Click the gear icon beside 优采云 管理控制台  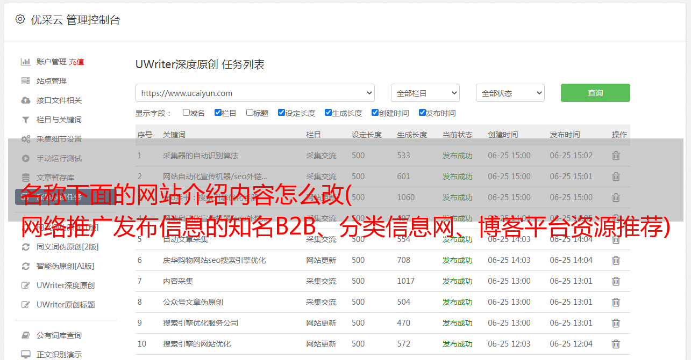click(x=20, y=19)
